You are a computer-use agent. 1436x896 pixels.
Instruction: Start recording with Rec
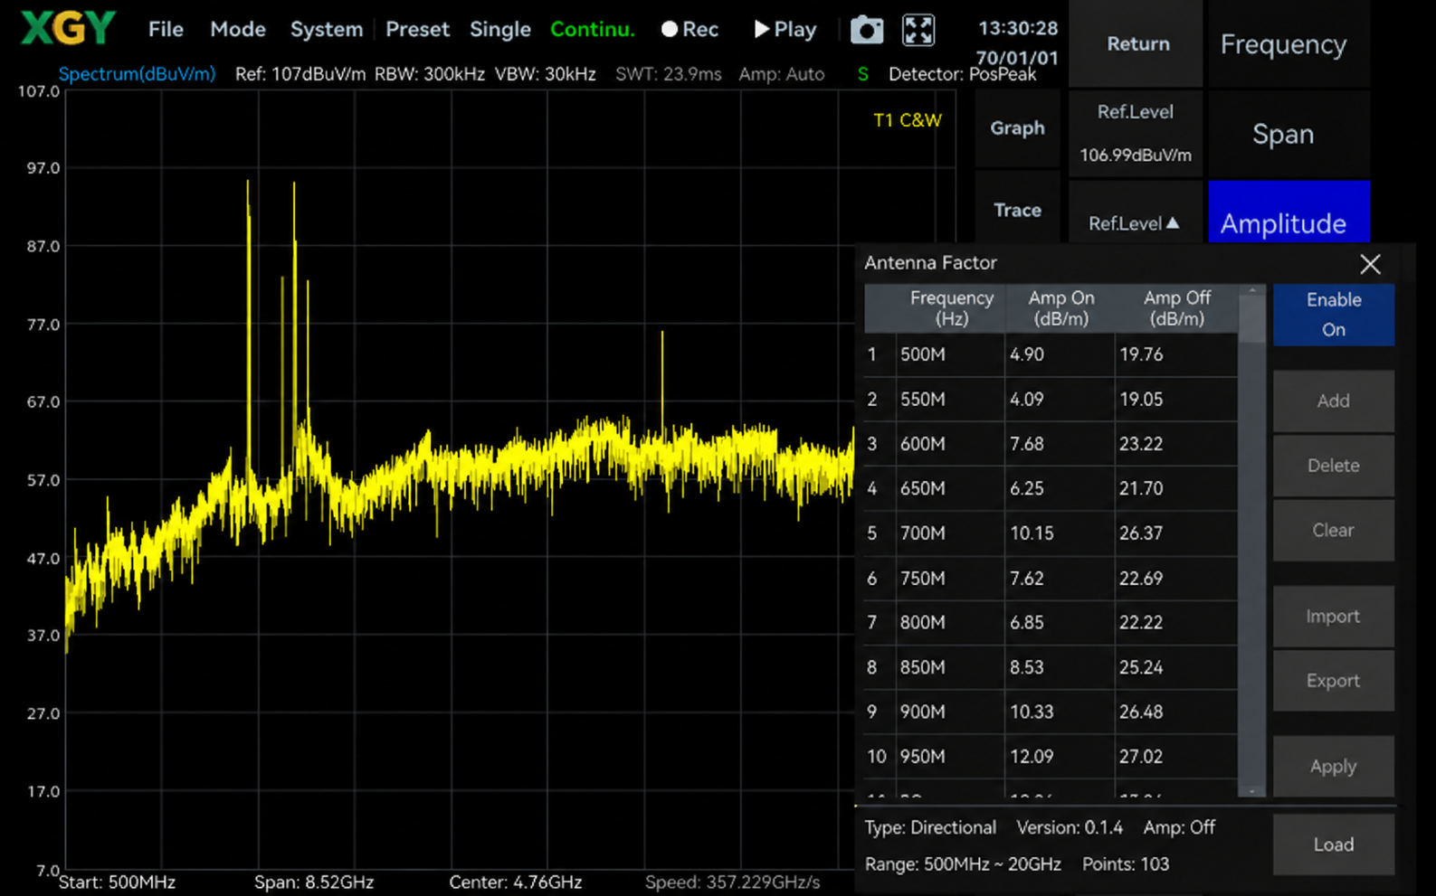pos(689,30)
